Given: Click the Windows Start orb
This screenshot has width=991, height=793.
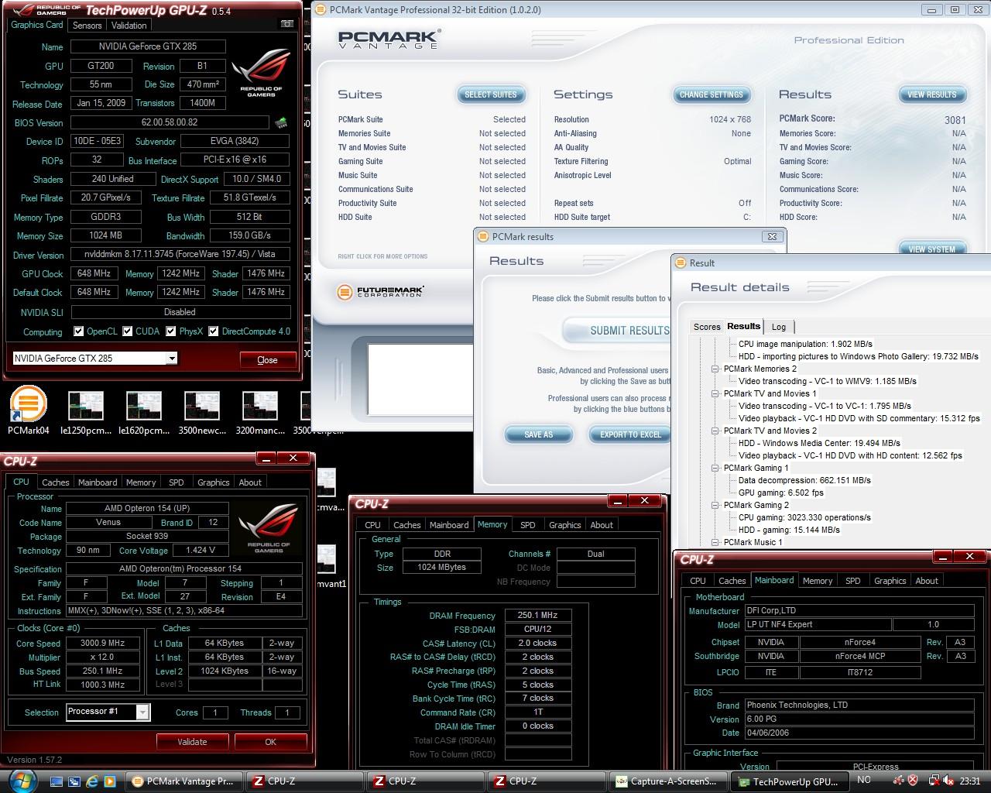Looking at the screenshot, I should [x=22, y=781].
